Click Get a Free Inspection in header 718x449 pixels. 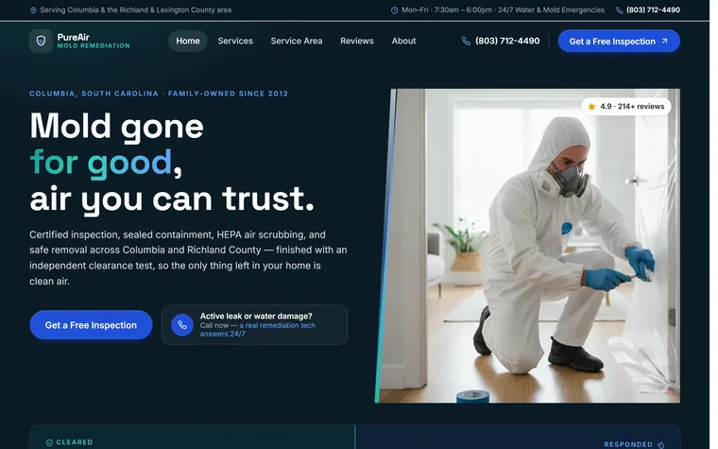click(619, 42)
